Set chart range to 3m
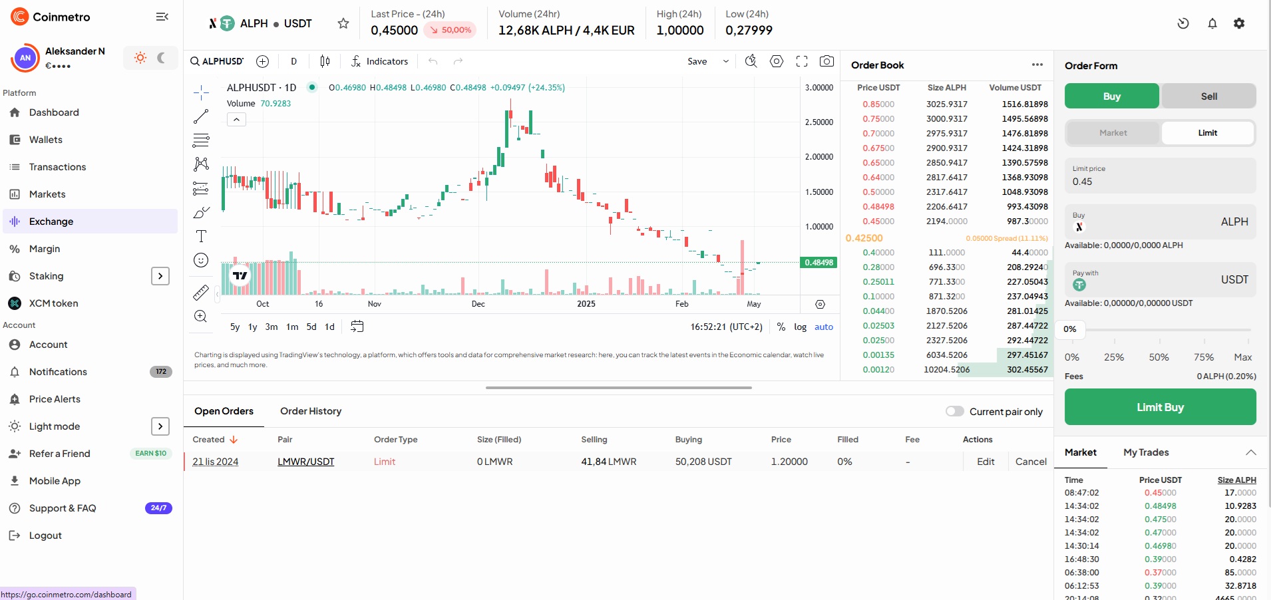Screen dimensions: 1271x600 tap(272, 327)
